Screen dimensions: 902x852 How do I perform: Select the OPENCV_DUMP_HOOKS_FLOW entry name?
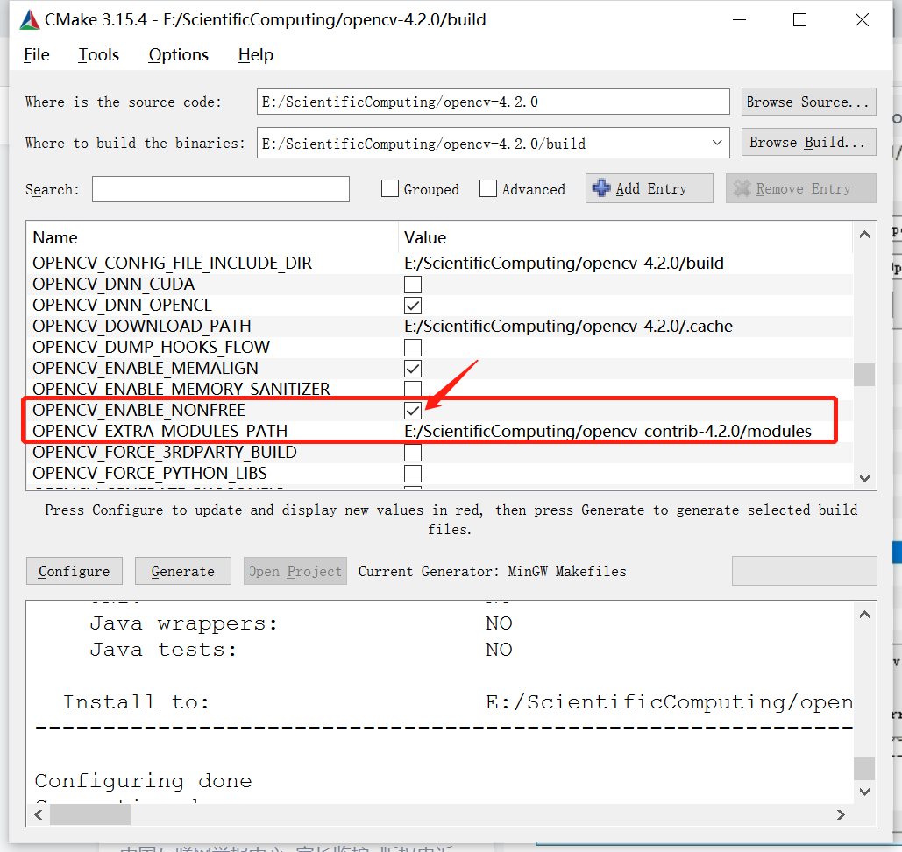[x=151, y=348]
